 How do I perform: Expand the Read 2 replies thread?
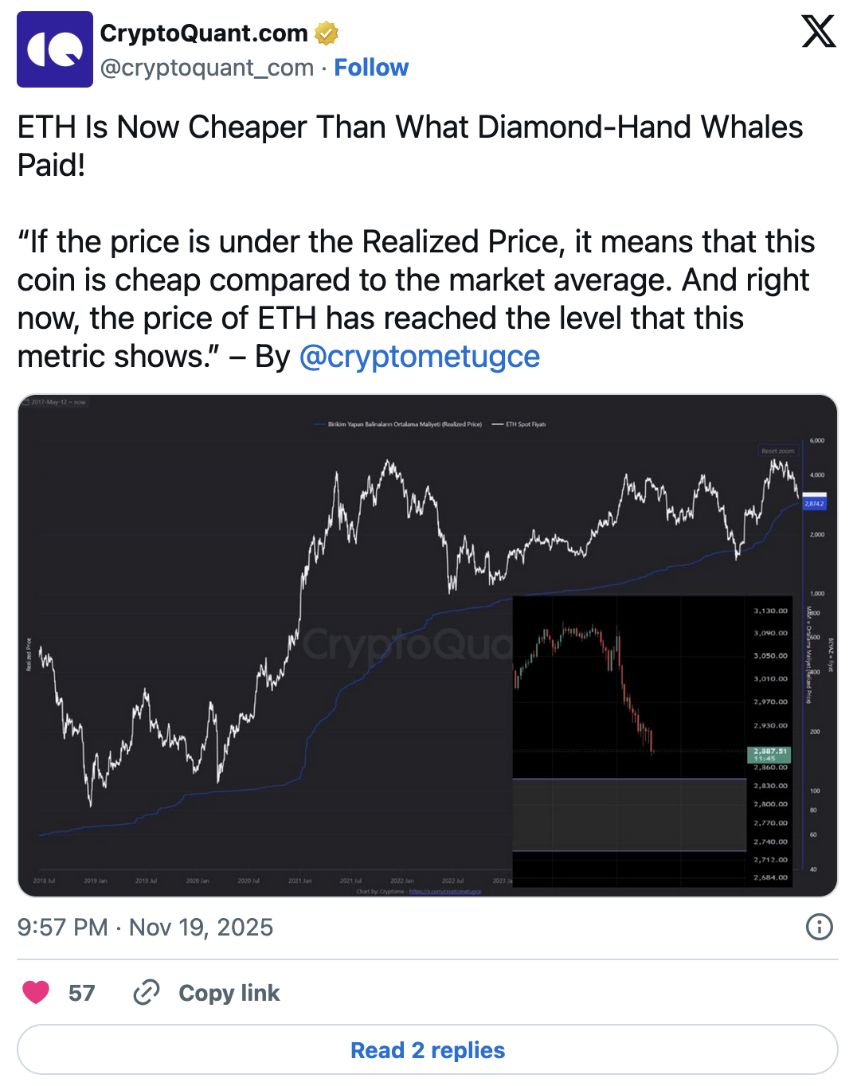pyautogui.click(x=428, y=1049)
